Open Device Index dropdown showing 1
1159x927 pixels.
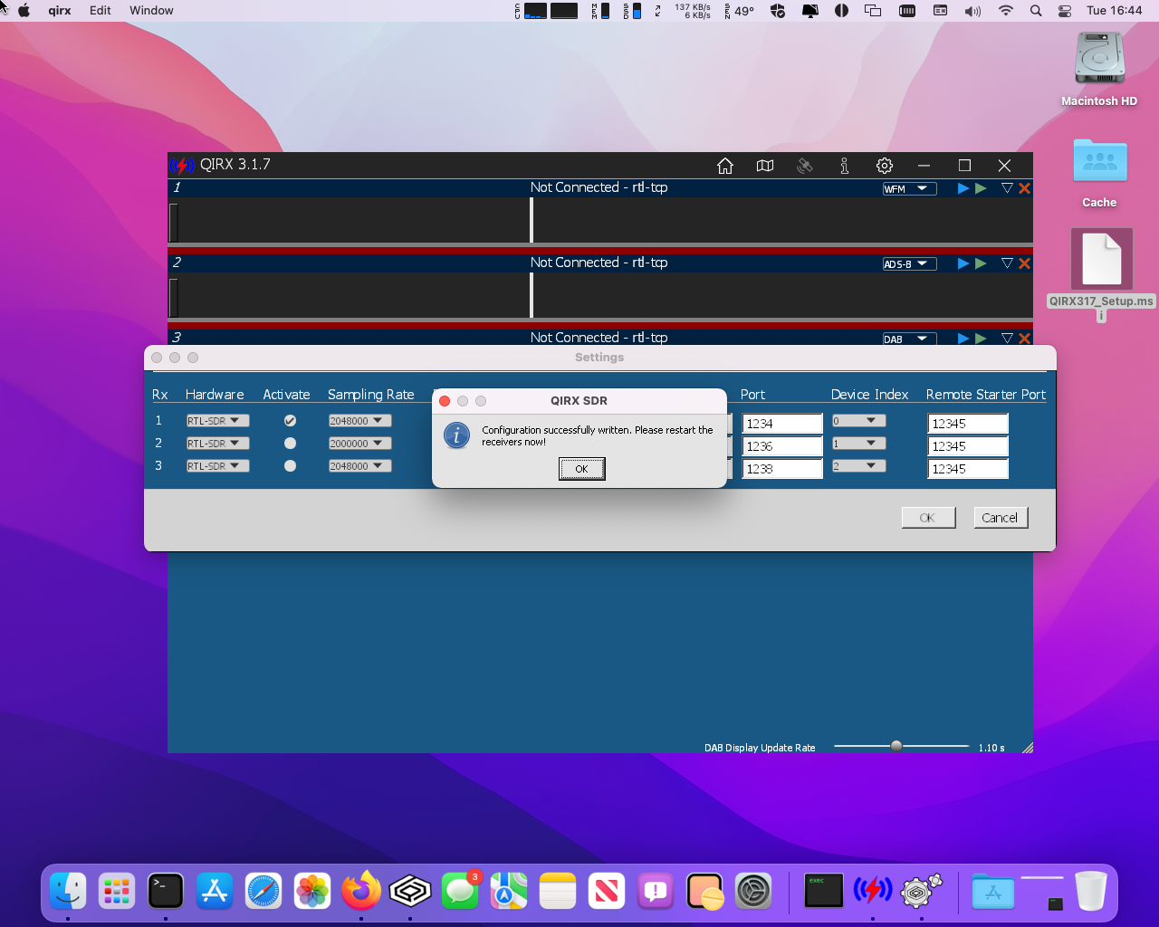(858, 444)
